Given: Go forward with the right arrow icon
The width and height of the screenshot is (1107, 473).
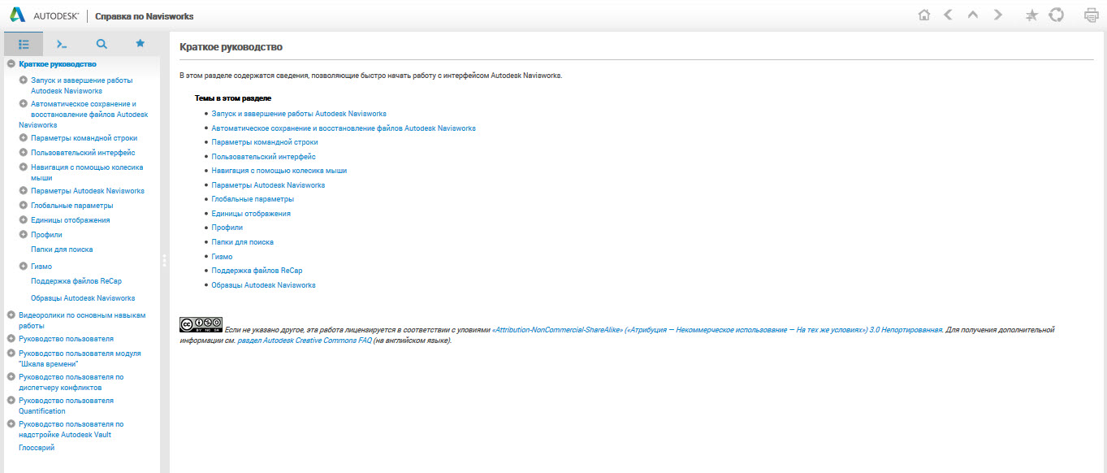Looking at the screenshot, I should coord(998,15).
